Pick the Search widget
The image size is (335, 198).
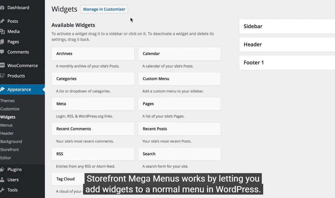179,154
